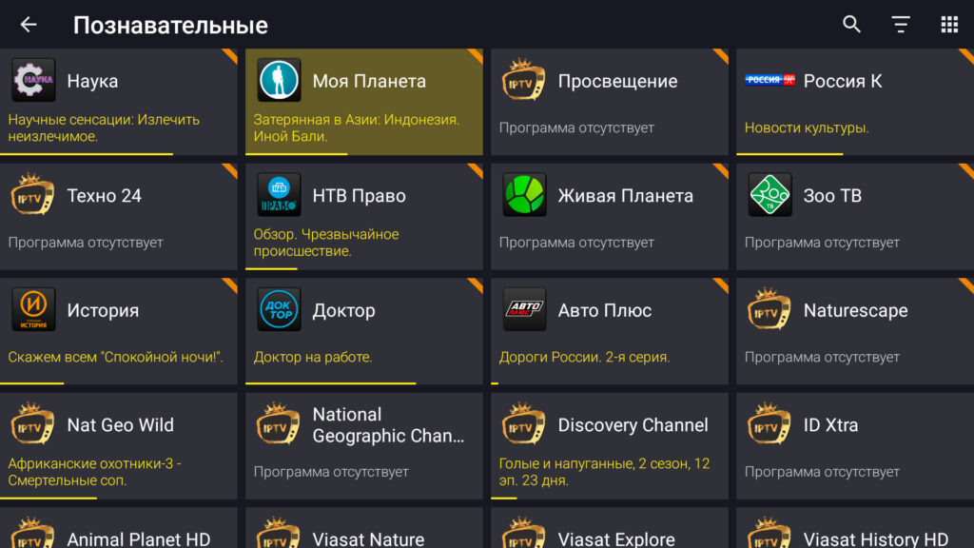Click text 'Доктор на работе.'

coord(312,358)
